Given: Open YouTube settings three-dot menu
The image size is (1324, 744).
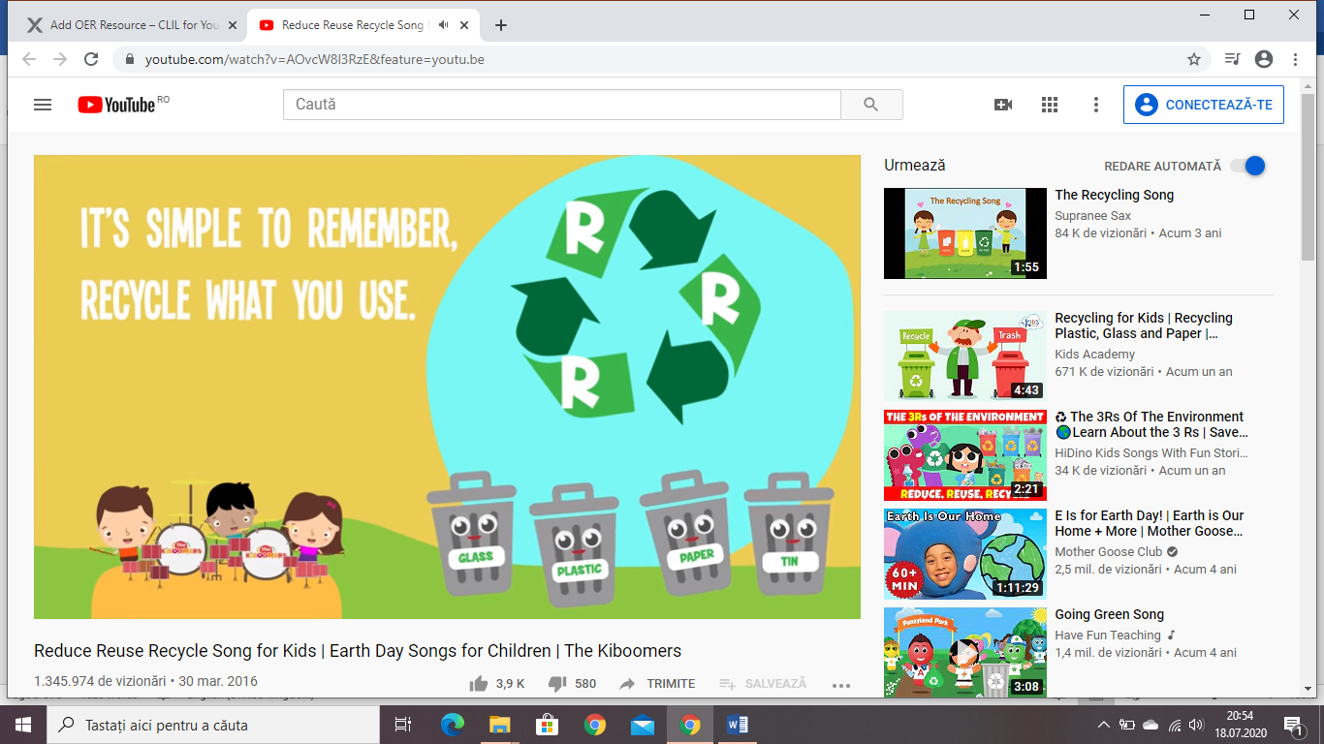Looking at the screenshot, I should click(x=1096, y=105).
